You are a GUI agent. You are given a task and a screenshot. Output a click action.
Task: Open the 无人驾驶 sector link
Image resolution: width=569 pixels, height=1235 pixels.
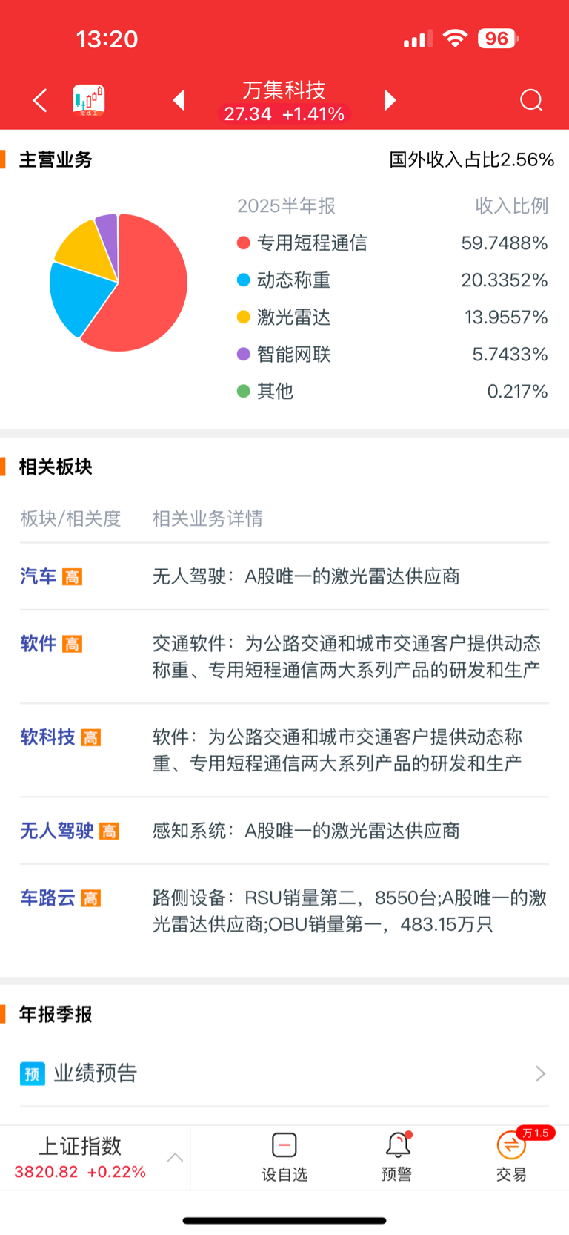(57, 830)
